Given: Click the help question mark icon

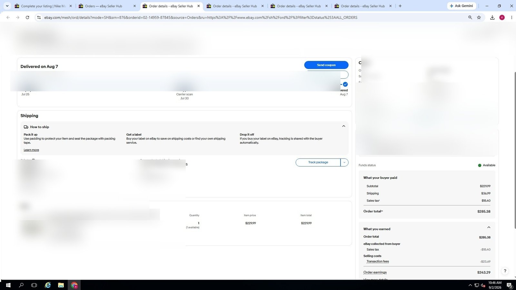Looking at the screenshot, I should tap(505, 271).
